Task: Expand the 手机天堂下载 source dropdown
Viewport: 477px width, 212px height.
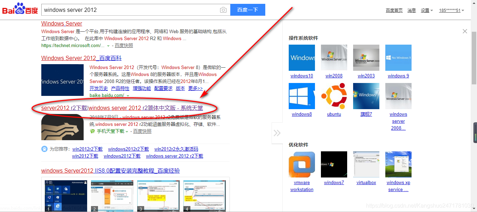Action: [127, 131]
